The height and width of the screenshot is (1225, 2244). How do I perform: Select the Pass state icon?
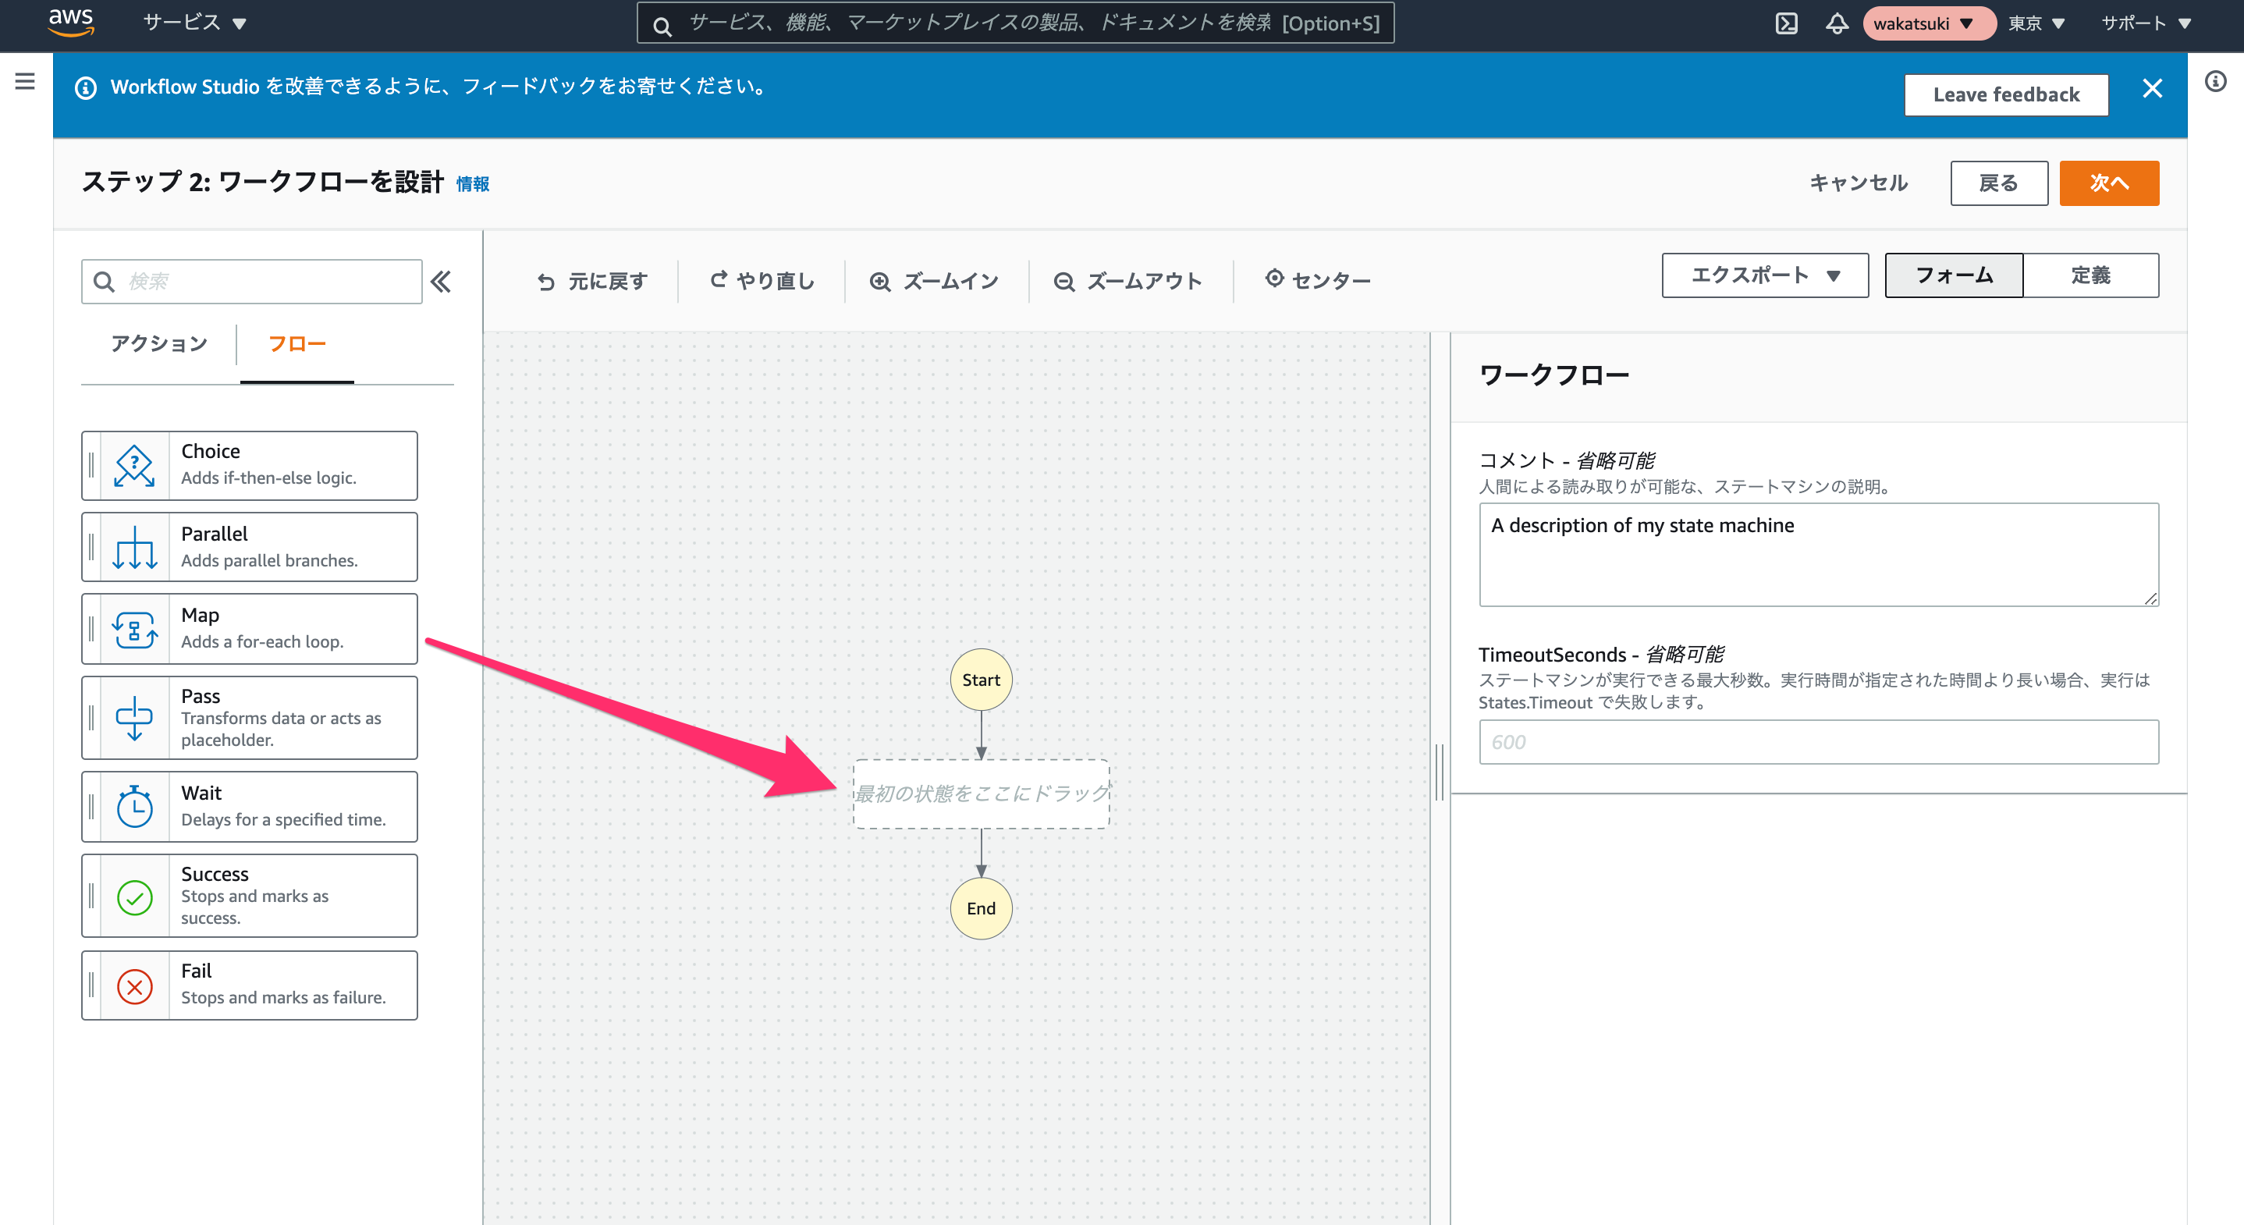[134, 718]
